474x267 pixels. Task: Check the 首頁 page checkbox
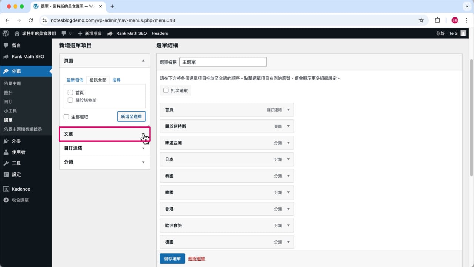[x=70, y=92]
